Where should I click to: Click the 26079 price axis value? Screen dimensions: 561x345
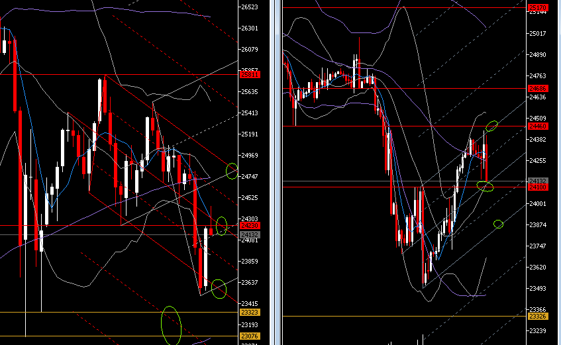click(250, 50)
